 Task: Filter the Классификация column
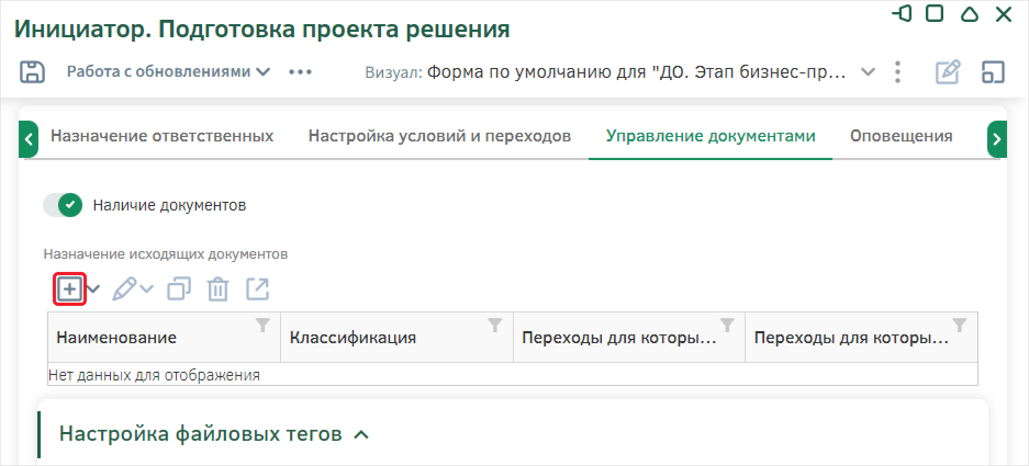(x=495, y=325)
